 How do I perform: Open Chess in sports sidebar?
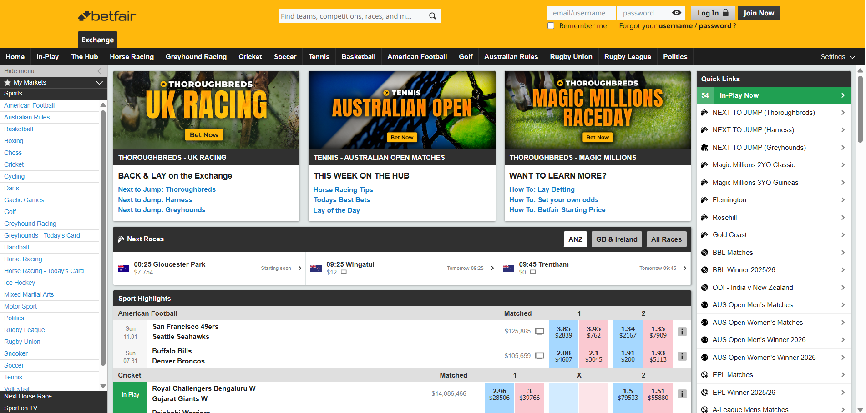pyautogui.click(x=13, y=153)
